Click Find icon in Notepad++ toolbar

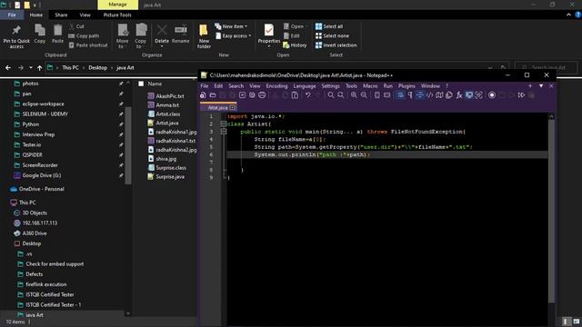pyautogui.click(x=330, y=95)
